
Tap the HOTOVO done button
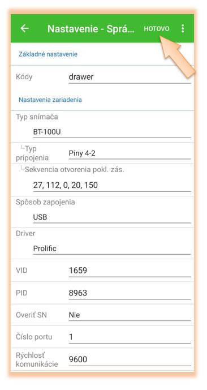click(x=157, y=29)
